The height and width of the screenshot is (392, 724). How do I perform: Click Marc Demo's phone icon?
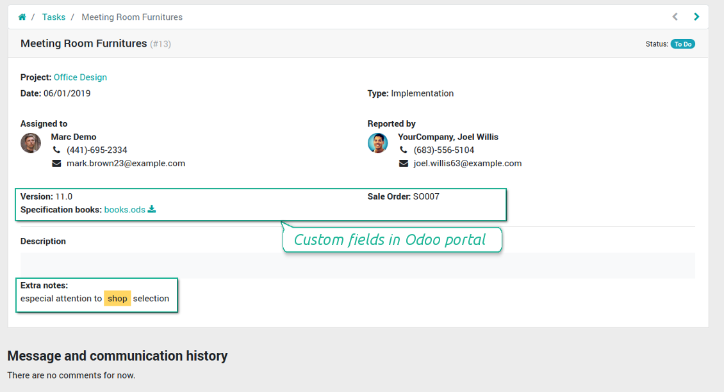56,150
